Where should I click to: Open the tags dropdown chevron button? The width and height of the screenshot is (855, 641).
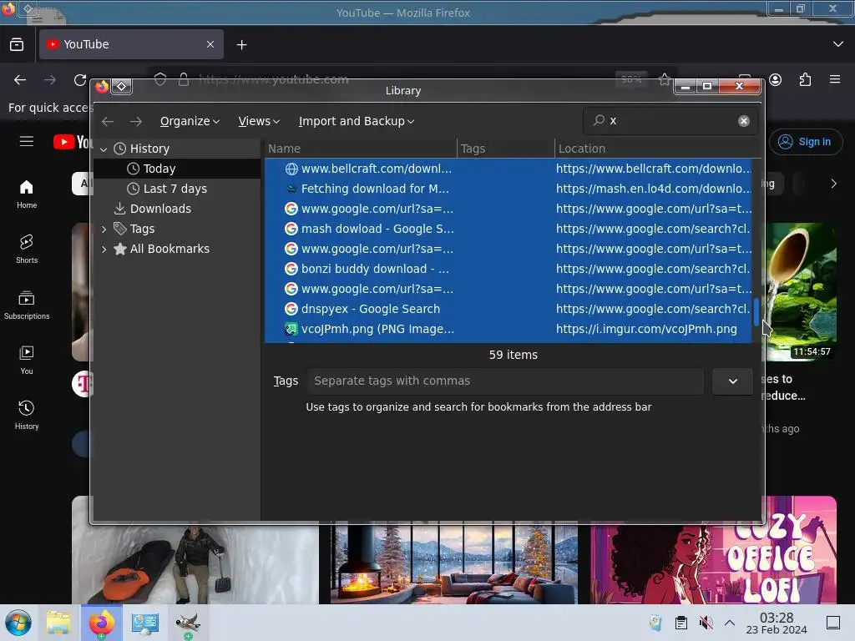pos(732,381)
